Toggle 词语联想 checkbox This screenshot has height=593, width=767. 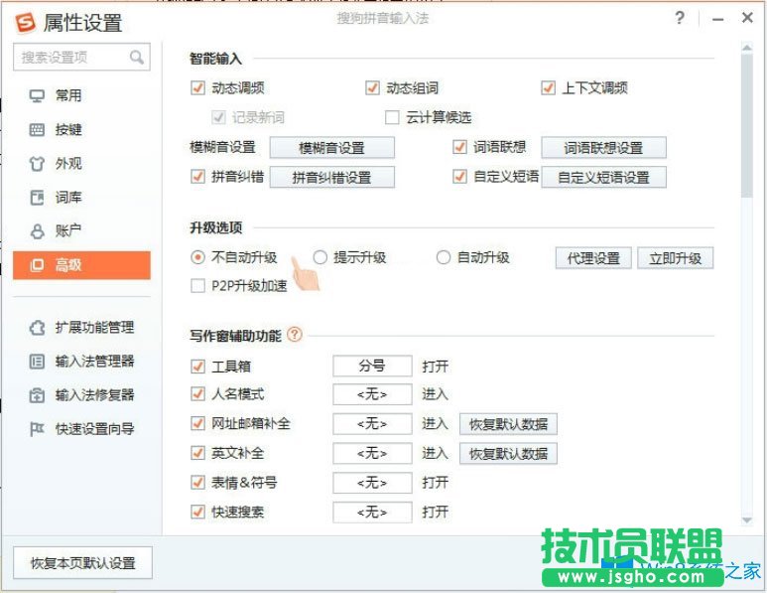tap(459, 147)
